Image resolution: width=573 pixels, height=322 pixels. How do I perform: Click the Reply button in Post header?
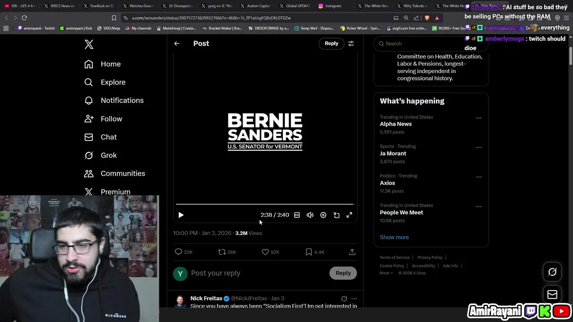pos(331,43)
